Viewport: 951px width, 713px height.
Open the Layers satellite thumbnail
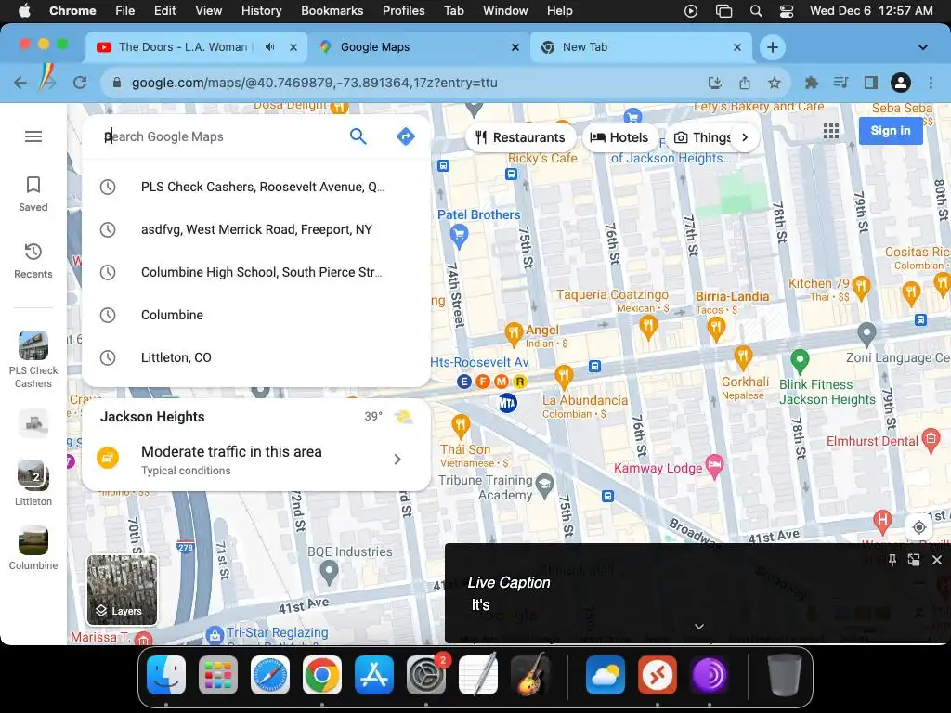pos(122,590)
